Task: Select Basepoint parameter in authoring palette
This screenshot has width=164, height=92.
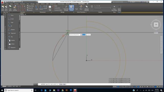Action: (12, 48)
